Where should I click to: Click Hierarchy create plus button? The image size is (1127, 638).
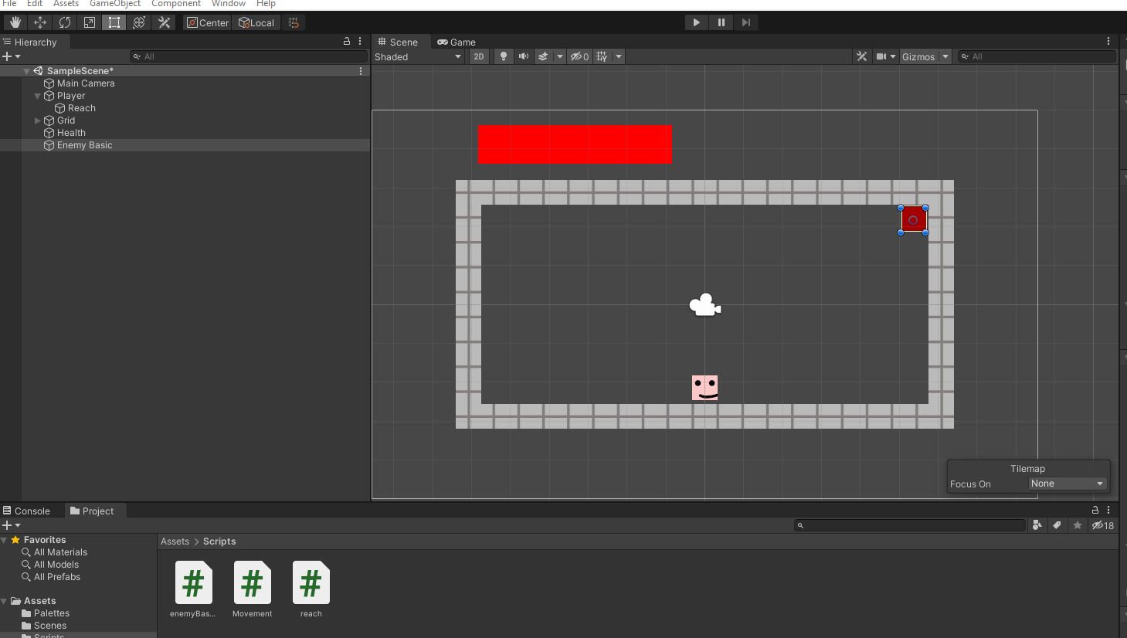(x=11, y=56)
